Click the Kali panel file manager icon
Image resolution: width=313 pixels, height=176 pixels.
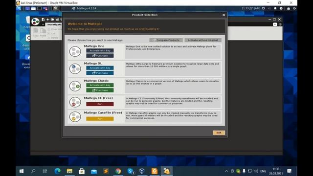click(33, 8)
